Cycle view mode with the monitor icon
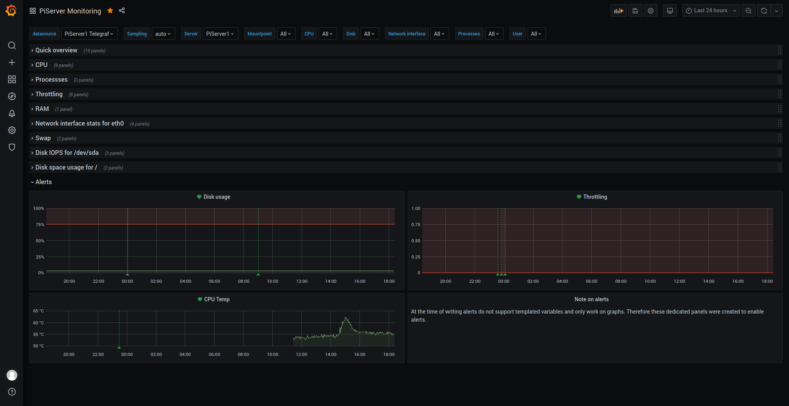This screenshot has height=406, width=789. pyautogui.click(x=670, y=11)
